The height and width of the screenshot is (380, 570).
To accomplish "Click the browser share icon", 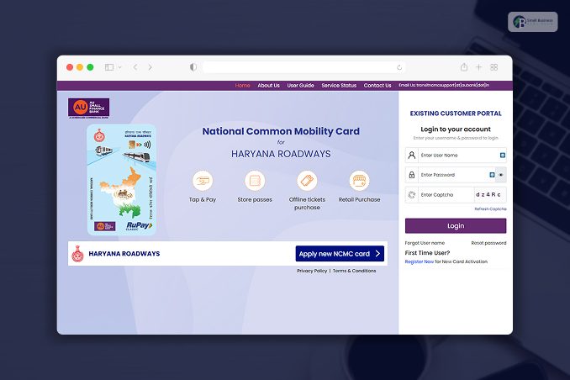I will (x=464, y=67).
